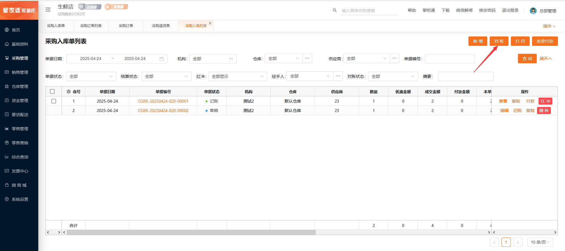Image resolution: width=565 pixels, height=251 pixels.
Task: Click the 单据编号 input field
Action: coord(450,59)
